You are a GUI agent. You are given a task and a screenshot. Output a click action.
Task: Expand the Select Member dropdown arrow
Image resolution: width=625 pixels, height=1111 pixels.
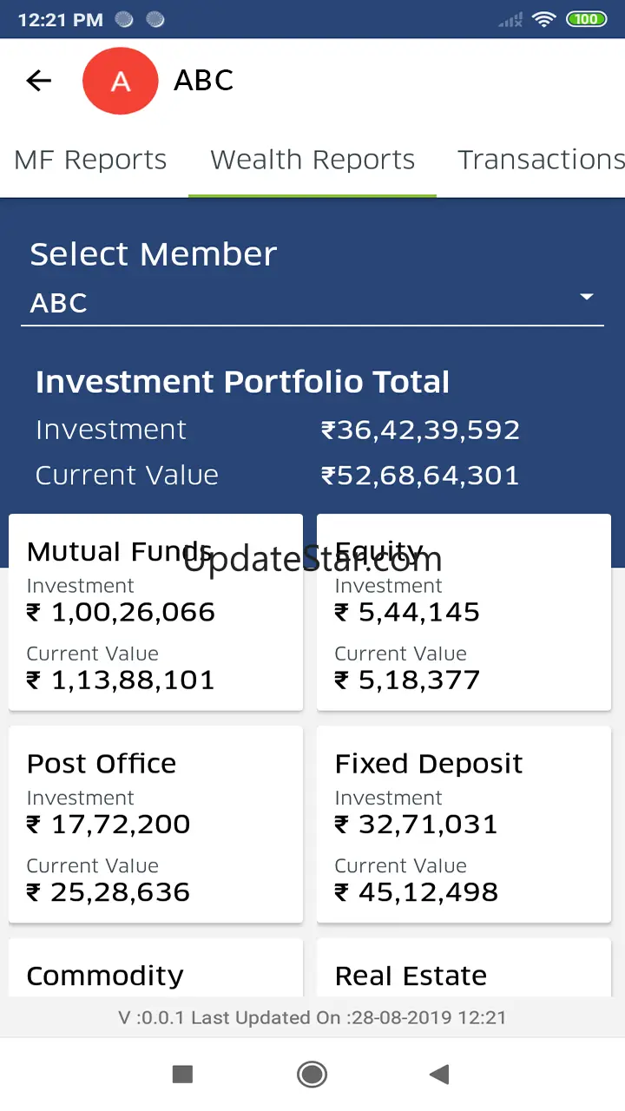587,297
